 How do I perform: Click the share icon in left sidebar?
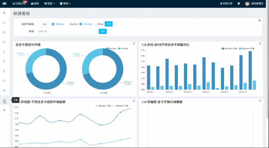coord(4,100)
